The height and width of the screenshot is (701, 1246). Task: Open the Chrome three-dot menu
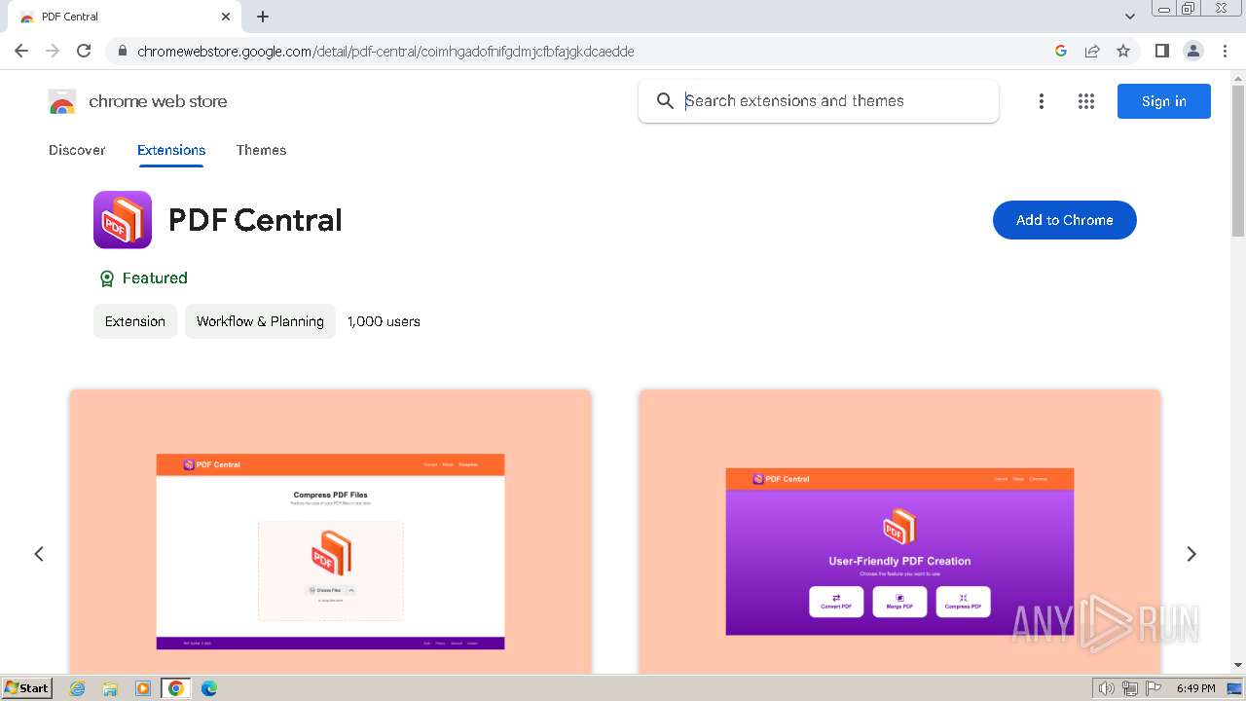[1225, 51]
